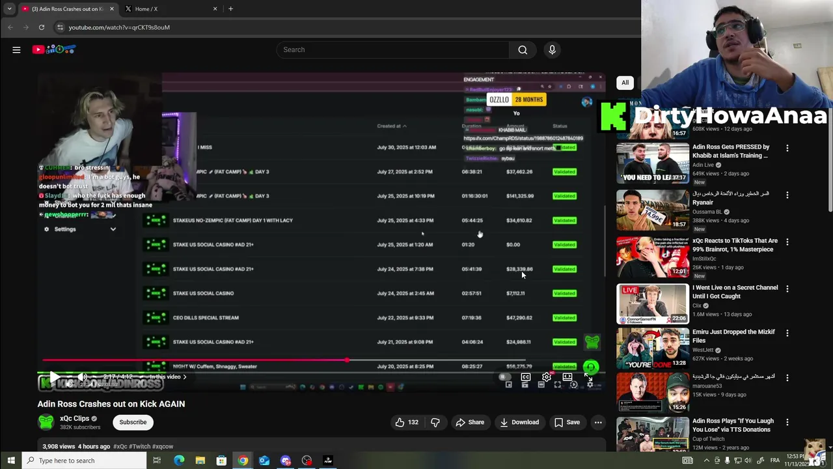Share the Adin Ross video
This screenshot has height=469, width=833.
click(x=470, y=422)
